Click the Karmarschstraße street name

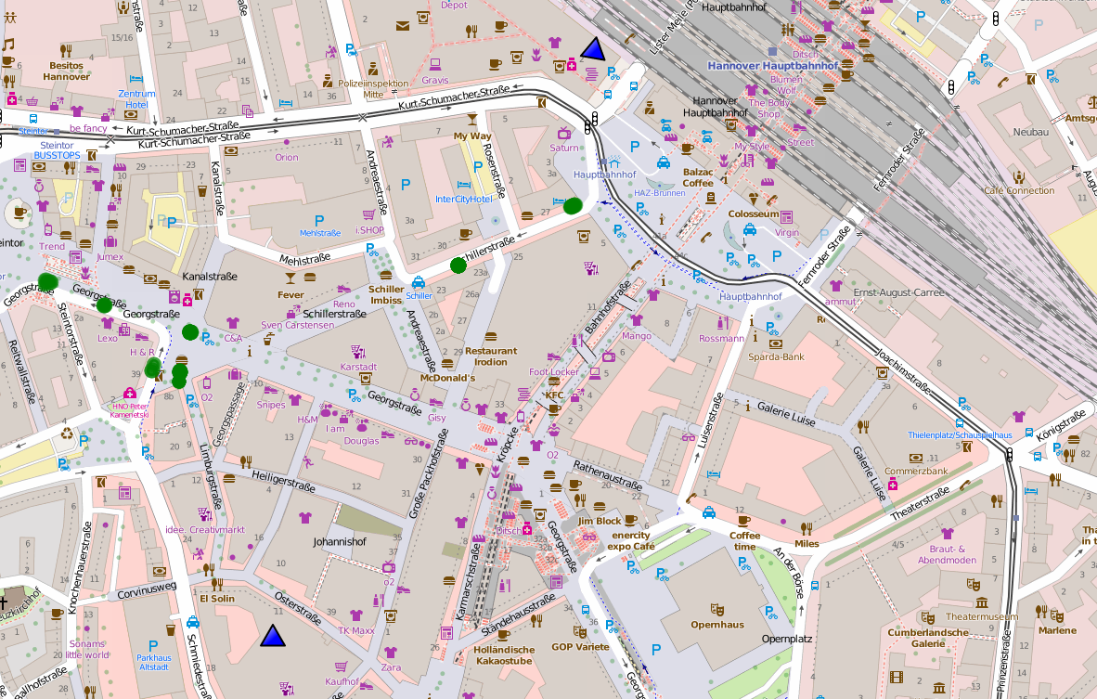coord(468,581)
